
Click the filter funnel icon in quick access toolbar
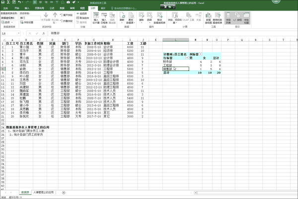(57, 2)
